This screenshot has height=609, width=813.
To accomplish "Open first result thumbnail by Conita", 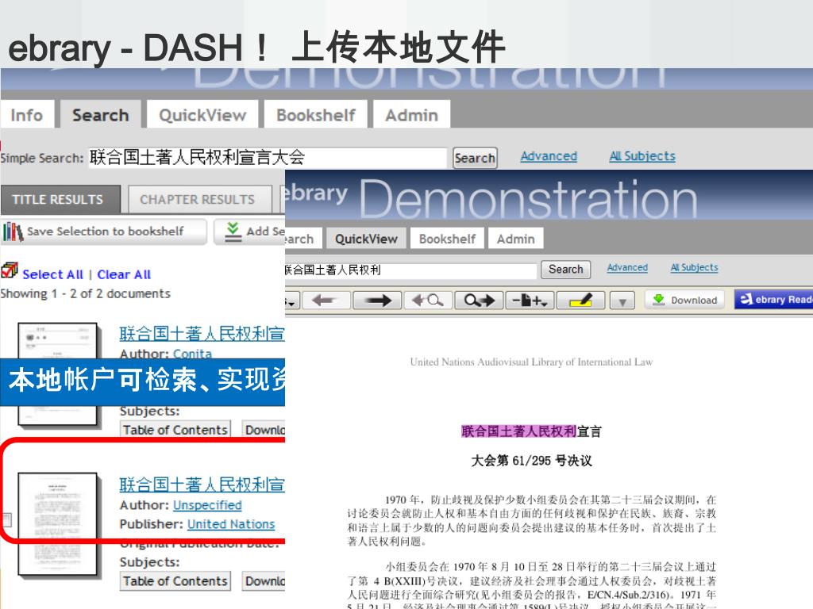I will (57, 341).
